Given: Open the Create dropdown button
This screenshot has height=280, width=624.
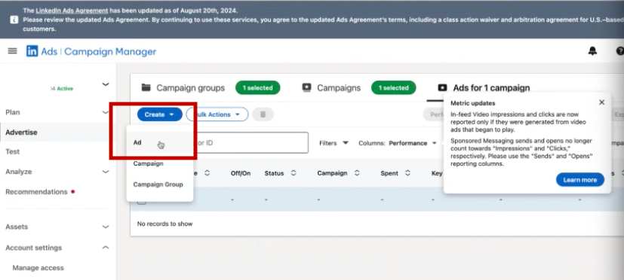Looking at the screenshot, I should [159, 114].
